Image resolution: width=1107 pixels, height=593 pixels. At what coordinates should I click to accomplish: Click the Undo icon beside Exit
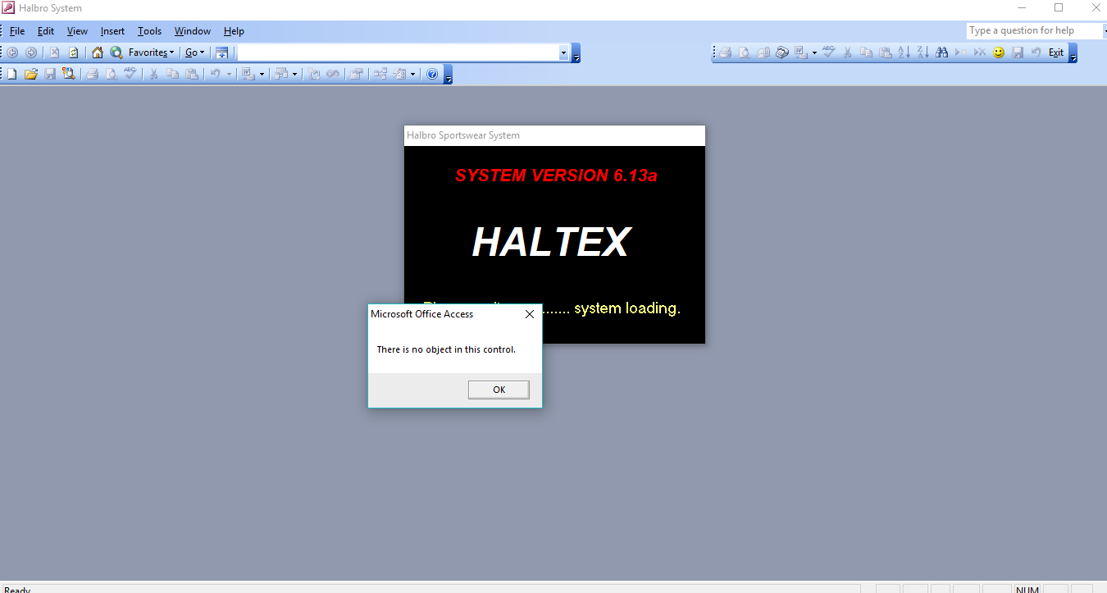pos(1036,52)
